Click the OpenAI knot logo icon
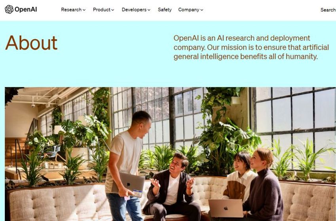Viewport: 336px width, 221px height. [9, 10]
